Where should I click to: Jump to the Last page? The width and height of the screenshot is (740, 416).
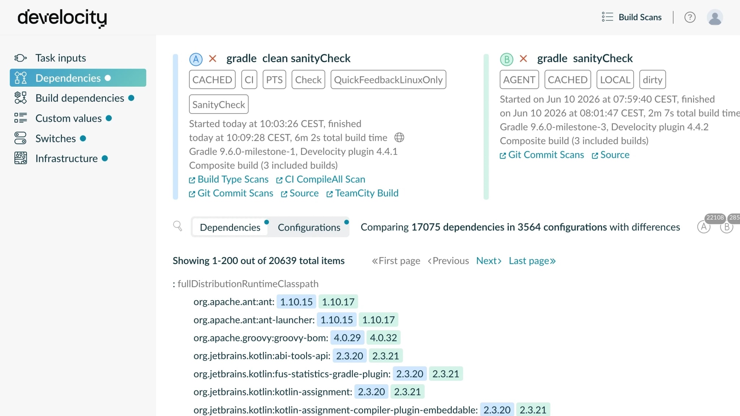point(532,261)
